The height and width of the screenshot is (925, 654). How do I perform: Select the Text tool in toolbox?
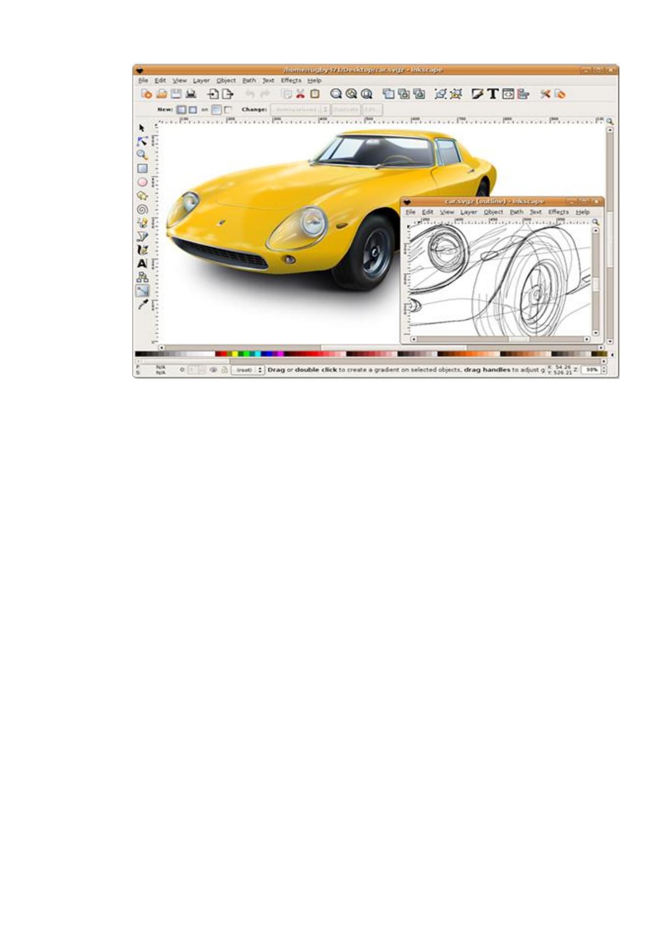[142, 264]
